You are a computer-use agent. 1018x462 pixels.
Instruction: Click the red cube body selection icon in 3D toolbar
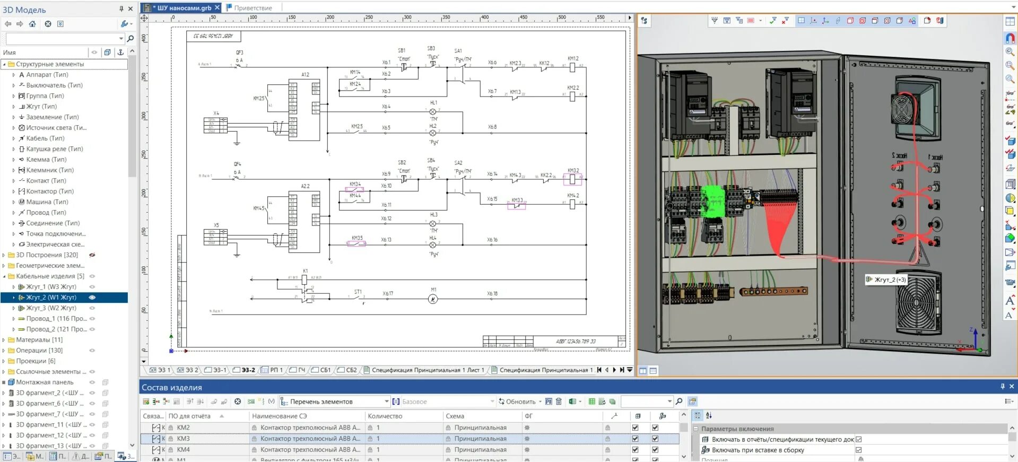(x=850, y=21)
